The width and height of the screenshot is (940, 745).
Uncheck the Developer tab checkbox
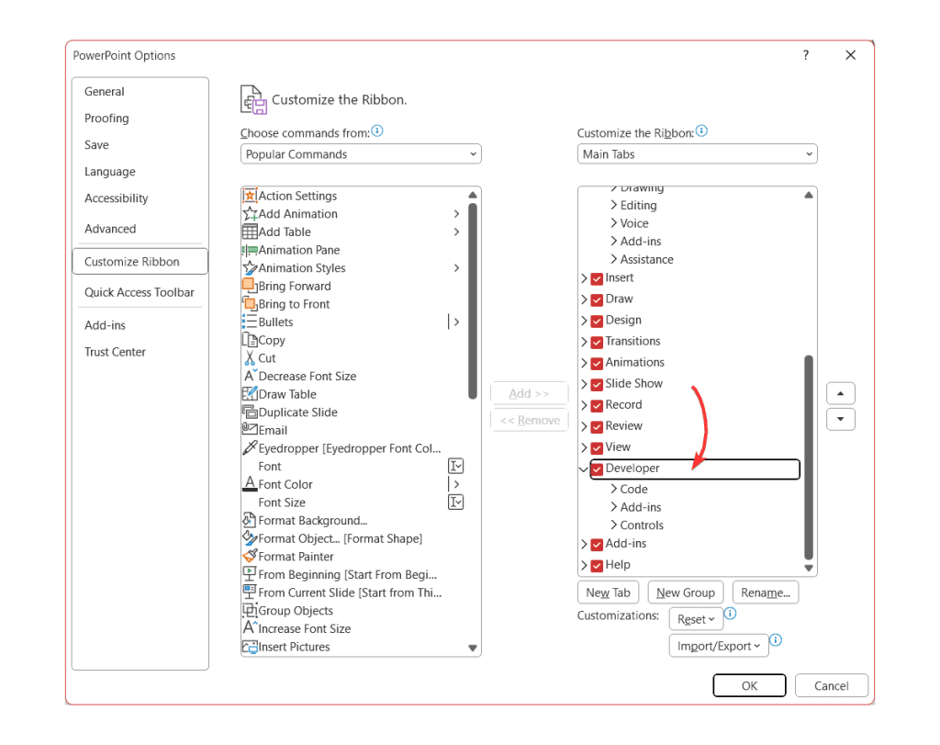599,468
